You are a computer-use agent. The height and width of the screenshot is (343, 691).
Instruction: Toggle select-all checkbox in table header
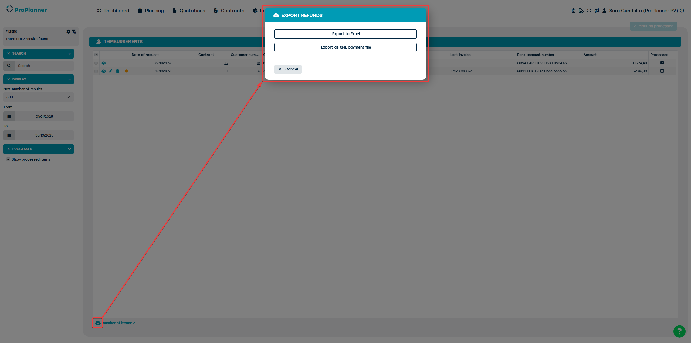coord(96,55)
